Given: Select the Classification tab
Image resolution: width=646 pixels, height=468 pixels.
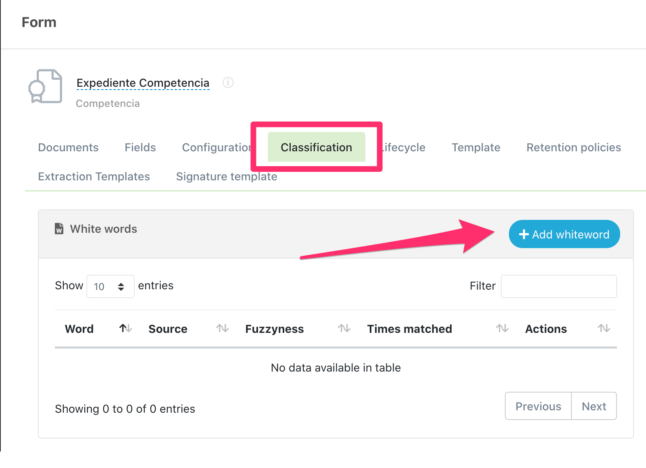Looking at the screenshot, I should (316, 148).
